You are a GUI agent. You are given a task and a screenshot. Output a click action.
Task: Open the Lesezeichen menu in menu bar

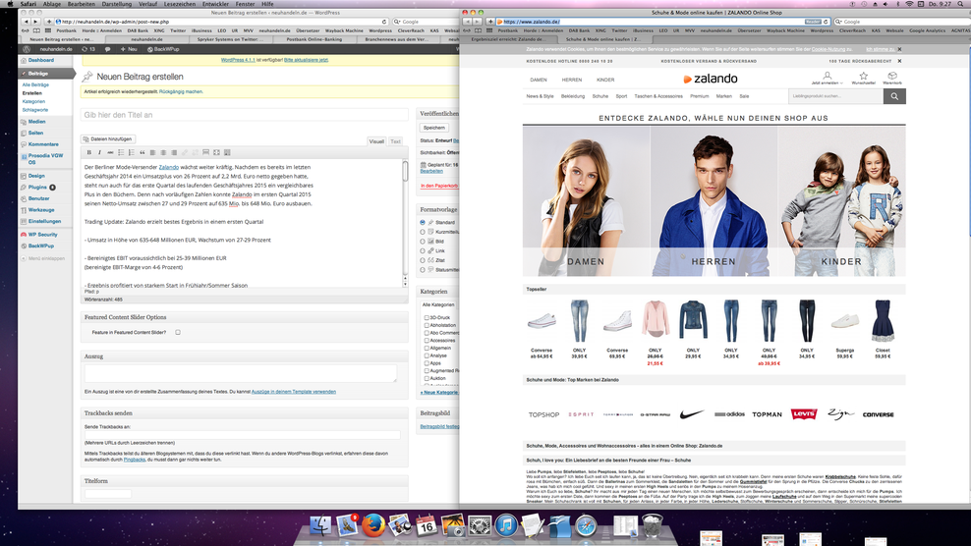pos(180,4)
